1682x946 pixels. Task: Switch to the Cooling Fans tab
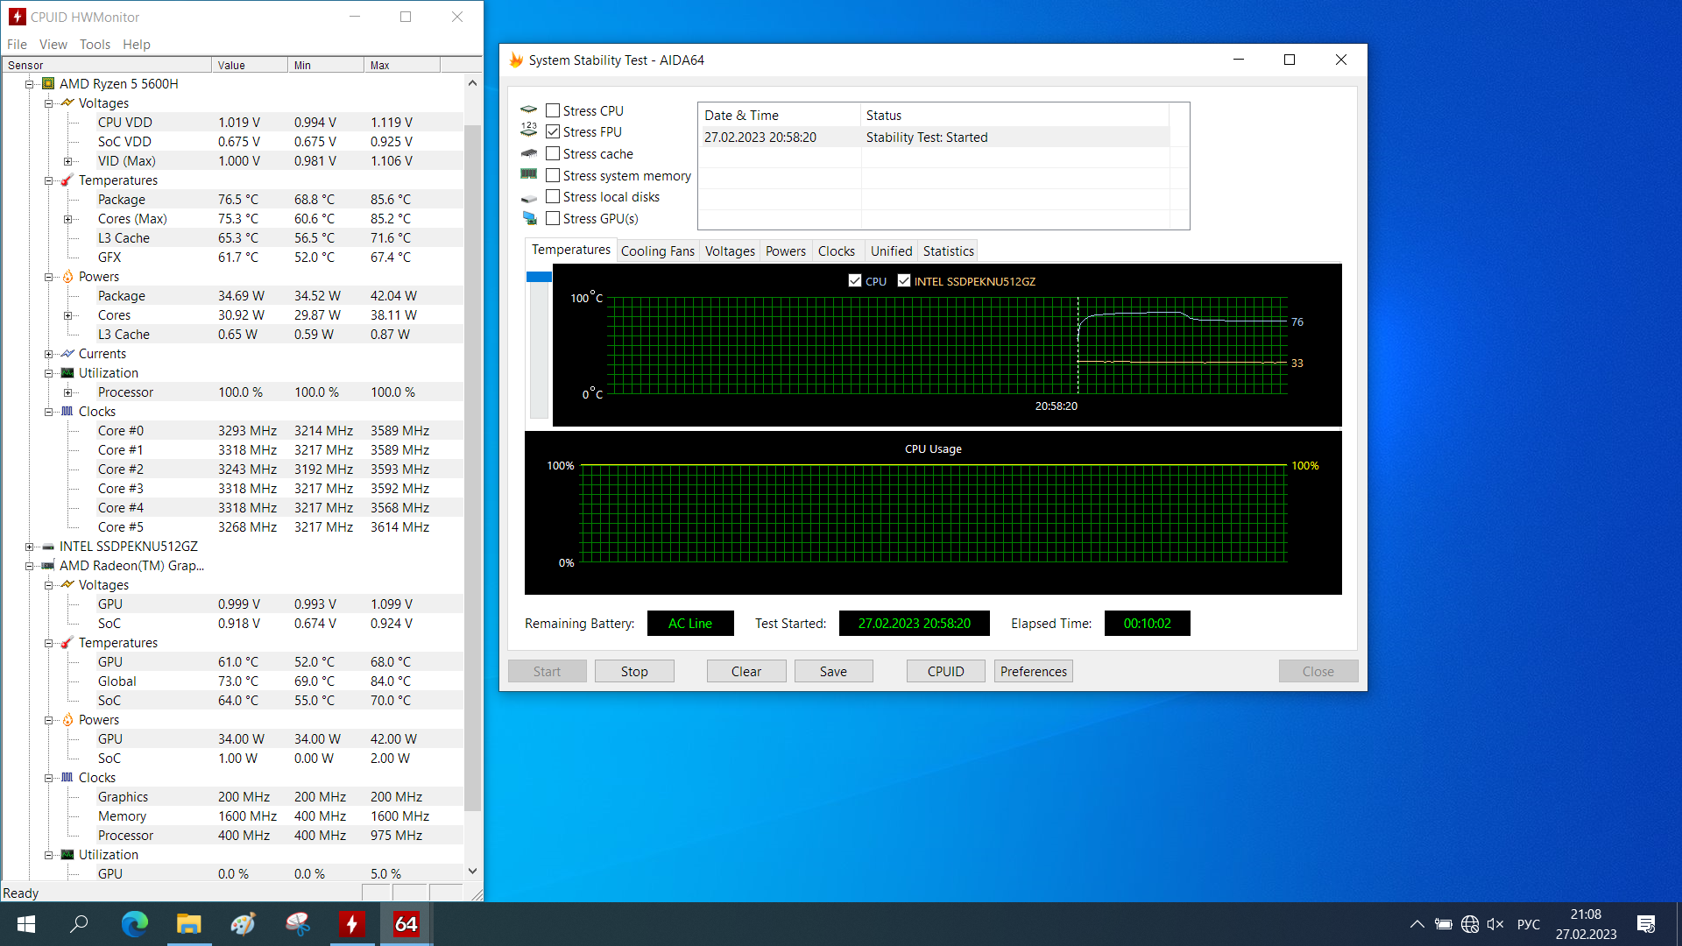tap(657, 251)
